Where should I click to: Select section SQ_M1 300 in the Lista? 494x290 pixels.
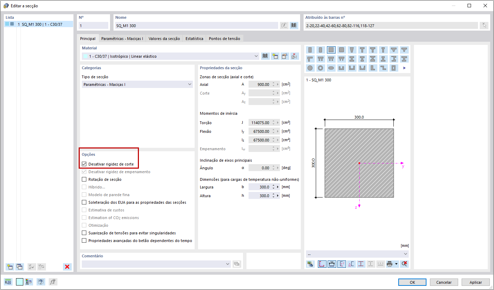tap(39, 24)
